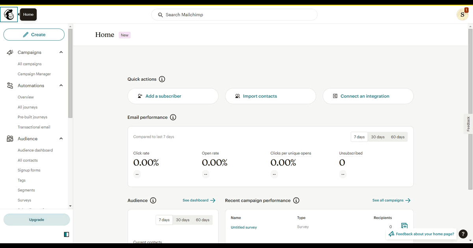Click Import contacts quick action
Screen dimensions: 473x248
pos(270,96)
